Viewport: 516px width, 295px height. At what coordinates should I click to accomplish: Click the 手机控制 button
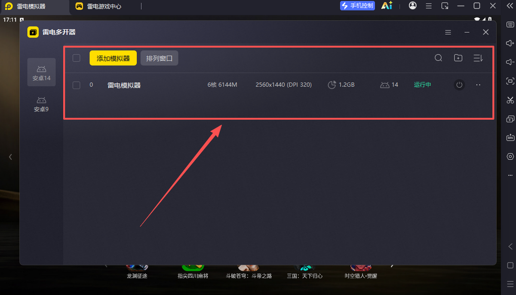click(x=358, y=6)
